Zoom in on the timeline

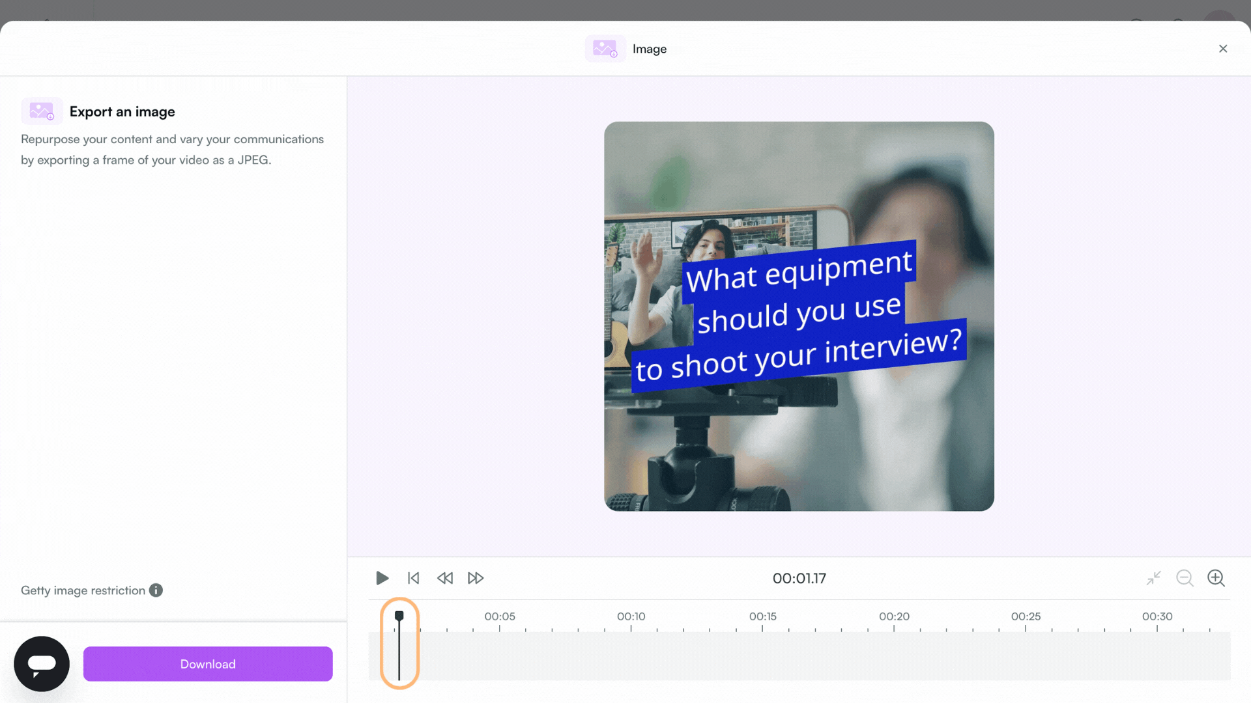pyautogui.click(x=1216, y=578)
